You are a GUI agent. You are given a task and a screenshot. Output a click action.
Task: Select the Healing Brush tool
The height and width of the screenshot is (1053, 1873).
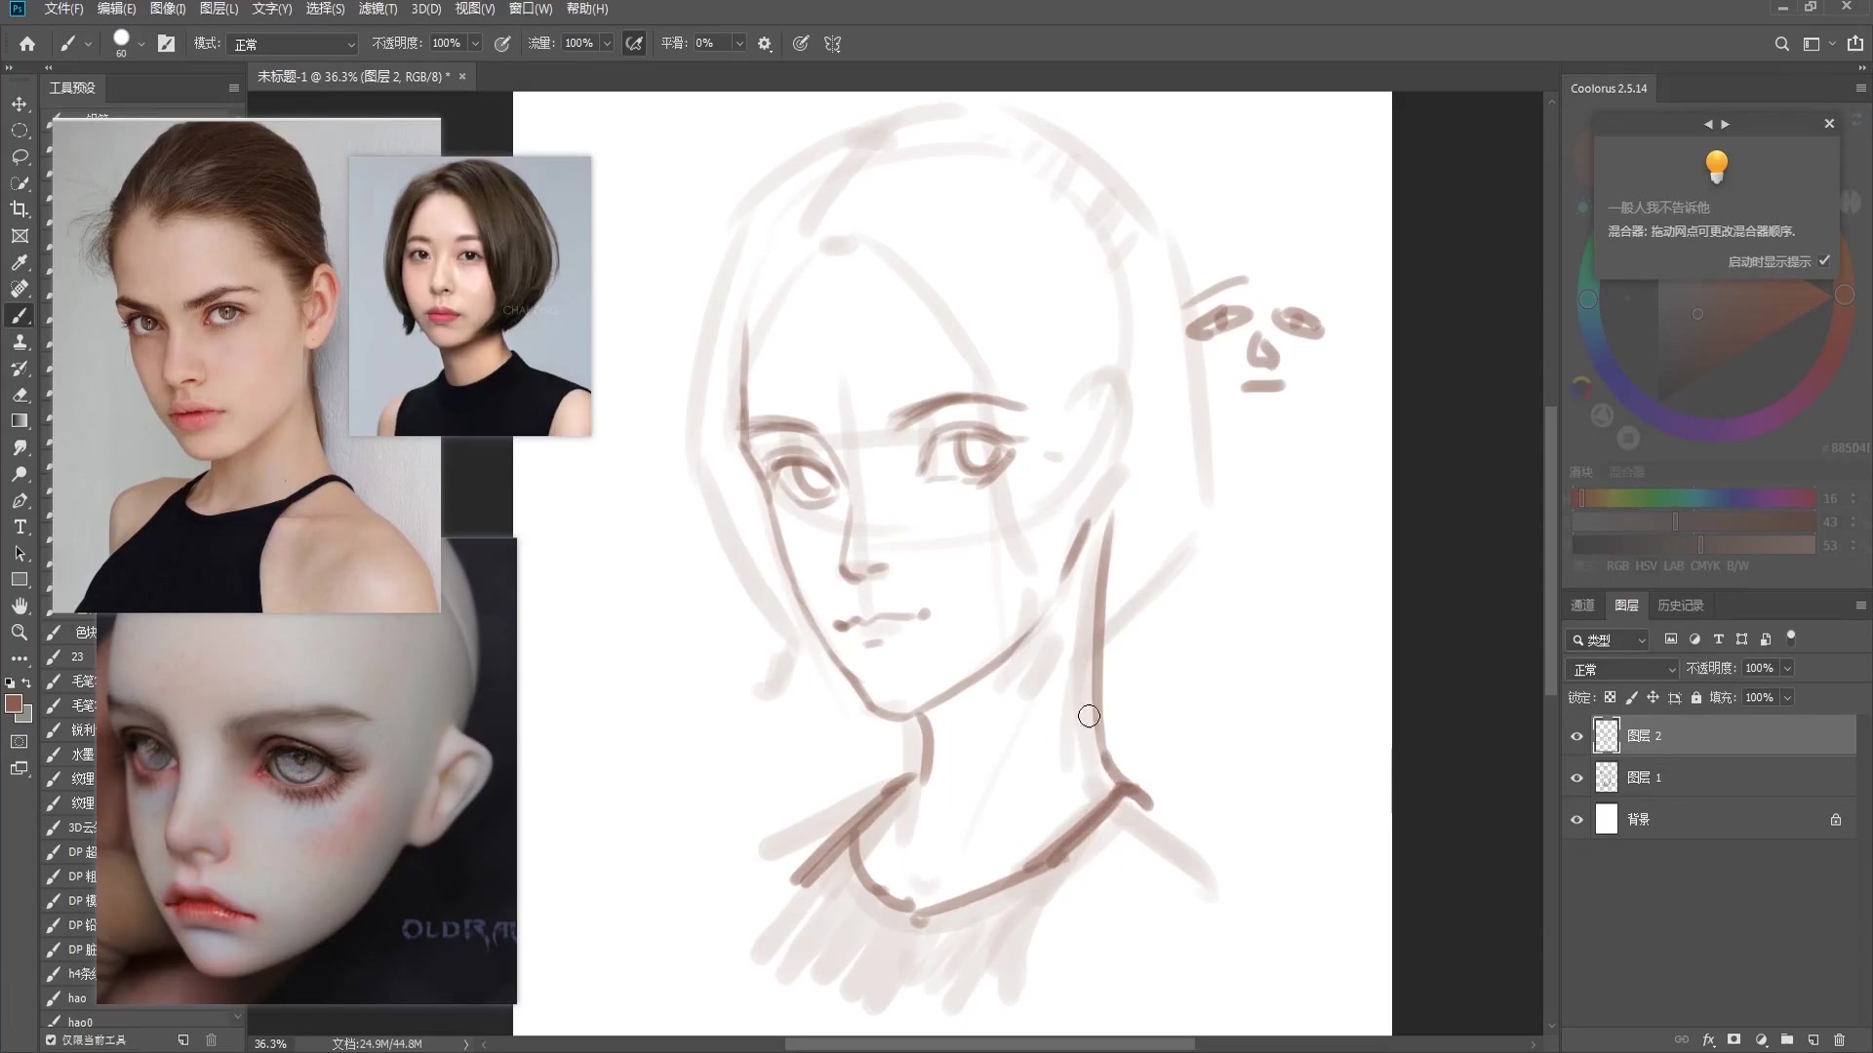coord(20,289)
